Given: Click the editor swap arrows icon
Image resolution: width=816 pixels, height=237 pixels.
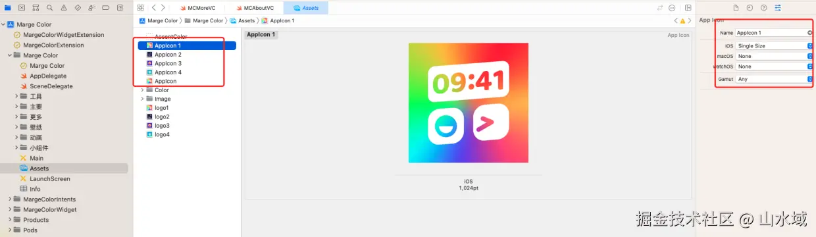Looking at the screenshot, I should 660,8.
